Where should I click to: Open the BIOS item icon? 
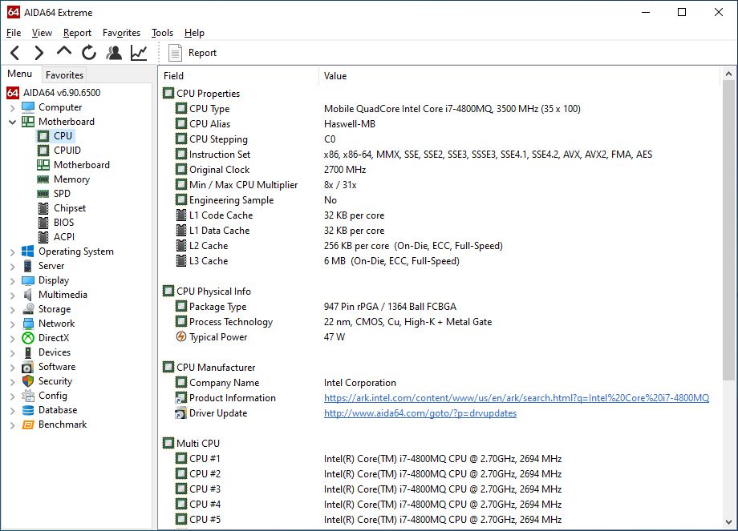point(43,223)
